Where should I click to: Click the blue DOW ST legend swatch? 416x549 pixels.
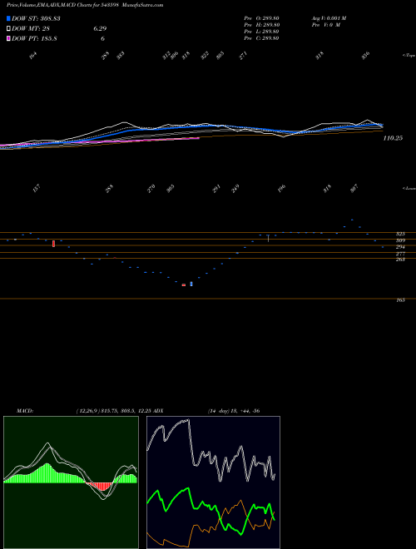tap(8, 18)
